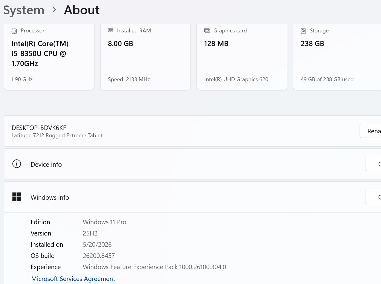
Task: Click the Installed RAM memory icon
Action: (111, 30)
